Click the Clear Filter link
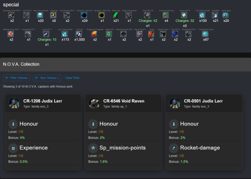This screenshot has height=179, width=251. pyautogui.click(x=72, y=78)
